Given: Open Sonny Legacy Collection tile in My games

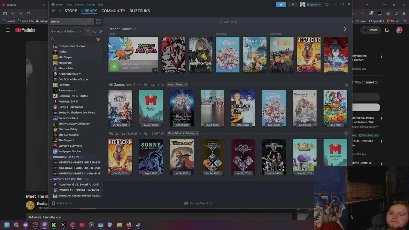Looking at the screenshot, I should click(151, 157).
